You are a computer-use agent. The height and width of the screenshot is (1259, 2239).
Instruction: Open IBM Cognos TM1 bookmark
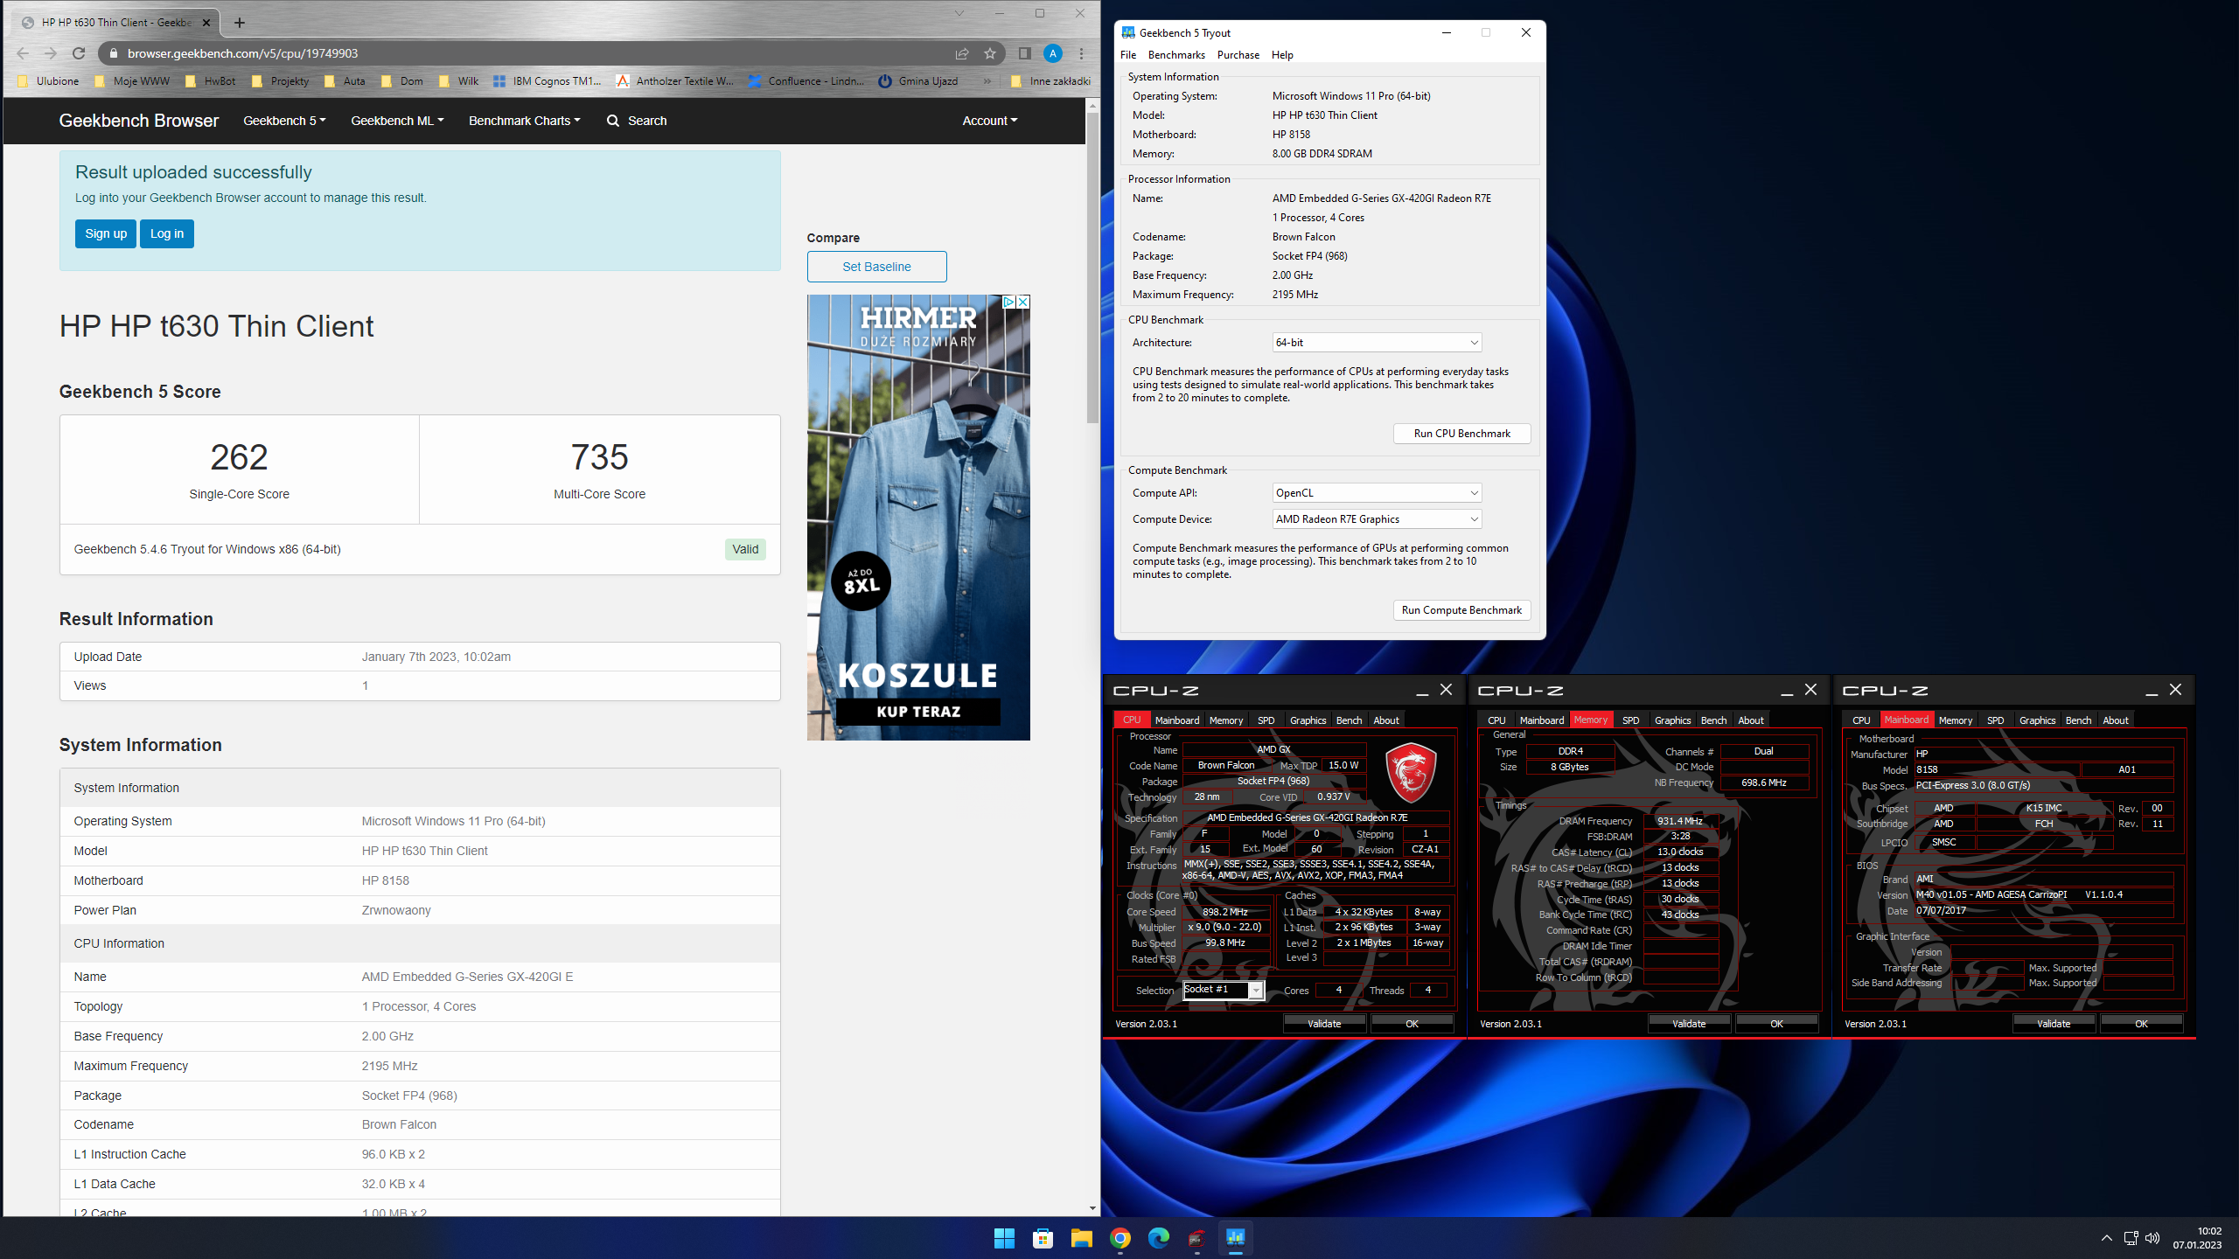click(x=547, y=81)
